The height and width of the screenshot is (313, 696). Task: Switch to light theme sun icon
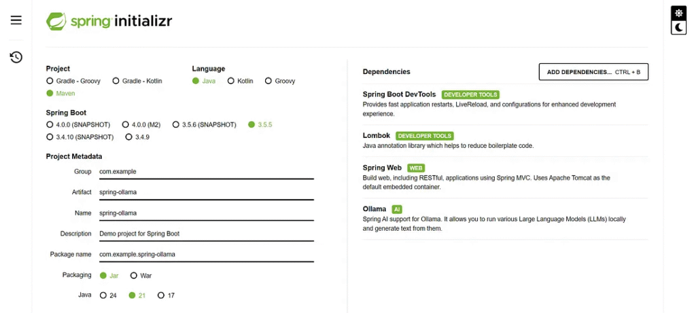678,13
